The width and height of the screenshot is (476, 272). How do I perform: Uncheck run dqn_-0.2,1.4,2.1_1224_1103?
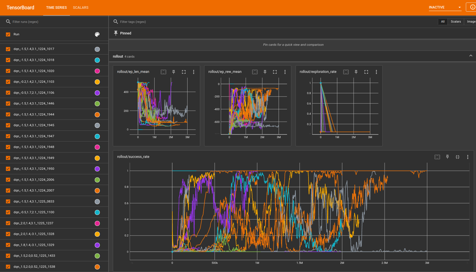[x=8, y=82]
